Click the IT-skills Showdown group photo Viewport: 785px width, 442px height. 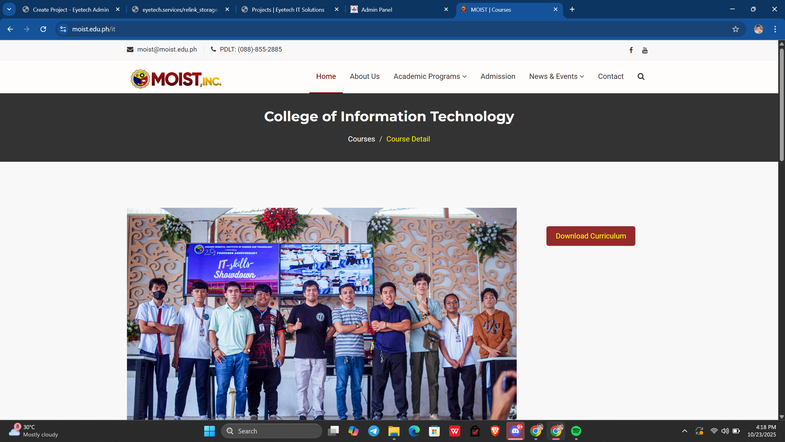321,313
